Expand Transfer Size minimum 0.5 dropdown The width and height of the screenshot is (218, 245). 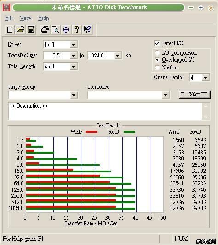tap(73, 56)
